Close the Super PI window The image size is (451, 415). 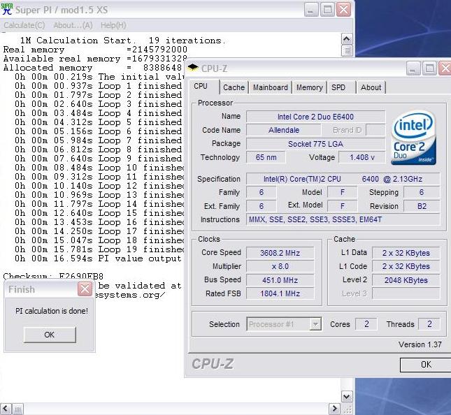coord(344,10)
